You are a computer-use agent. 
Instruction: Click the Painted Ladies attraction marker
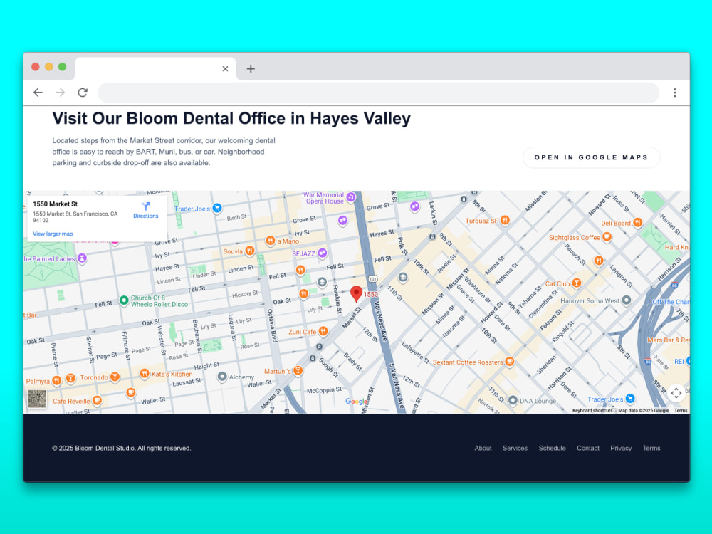coord(82,258)
